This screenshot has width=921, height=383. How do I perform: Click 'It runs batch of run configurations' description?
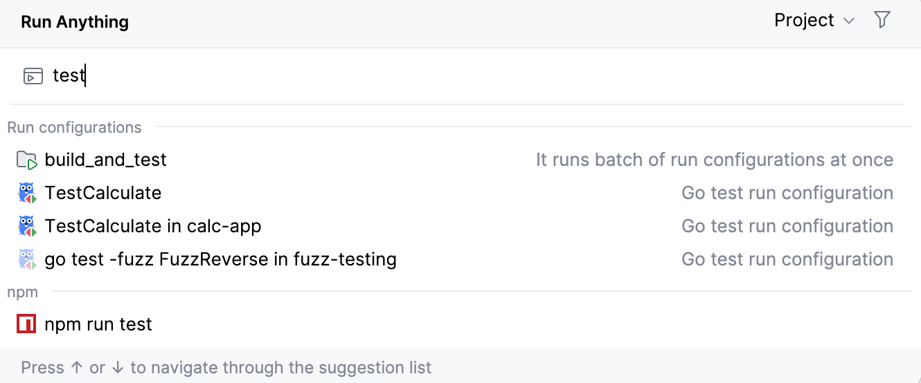[714, 160]
